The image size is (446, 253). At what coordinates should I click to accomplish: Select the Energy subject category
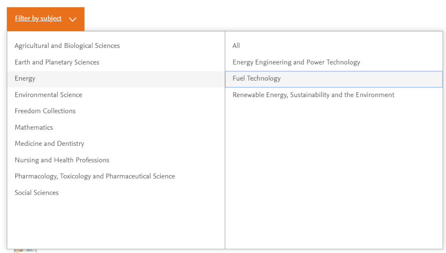click(x=116, y=78)
